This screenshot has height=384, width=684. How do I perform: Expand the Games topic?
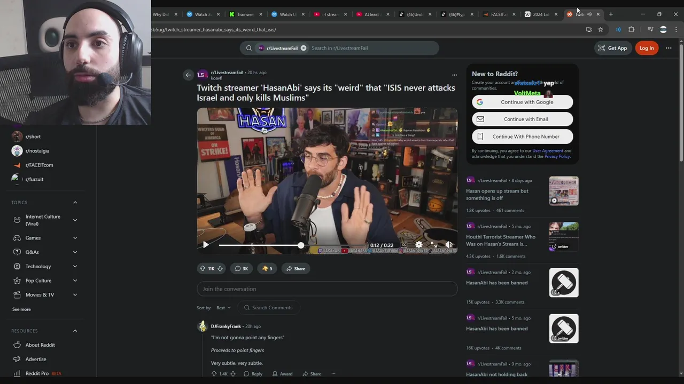75,238
